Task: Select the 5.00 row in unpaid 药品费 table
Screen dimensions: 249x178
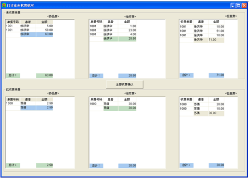Action: 29,26
